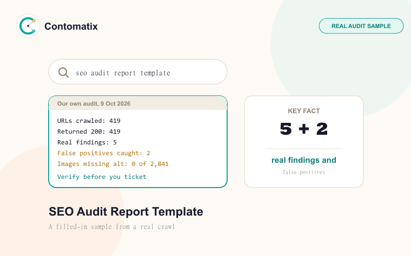Click the Contomatix brand name
Viewport: 411px width, 256px height.
pyautogui.click(x=71, y=26)
